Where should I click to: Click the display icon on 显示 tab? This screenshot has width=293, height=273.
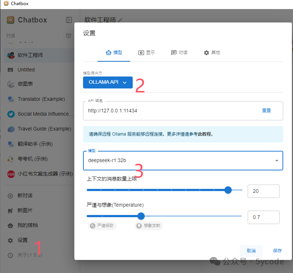click(x=141, y=53)
